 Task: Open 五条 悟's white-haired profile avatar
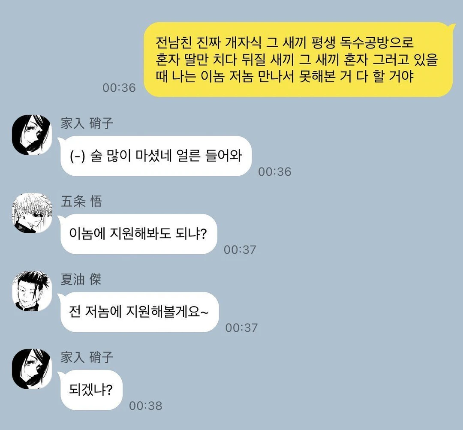pos(32,213)
